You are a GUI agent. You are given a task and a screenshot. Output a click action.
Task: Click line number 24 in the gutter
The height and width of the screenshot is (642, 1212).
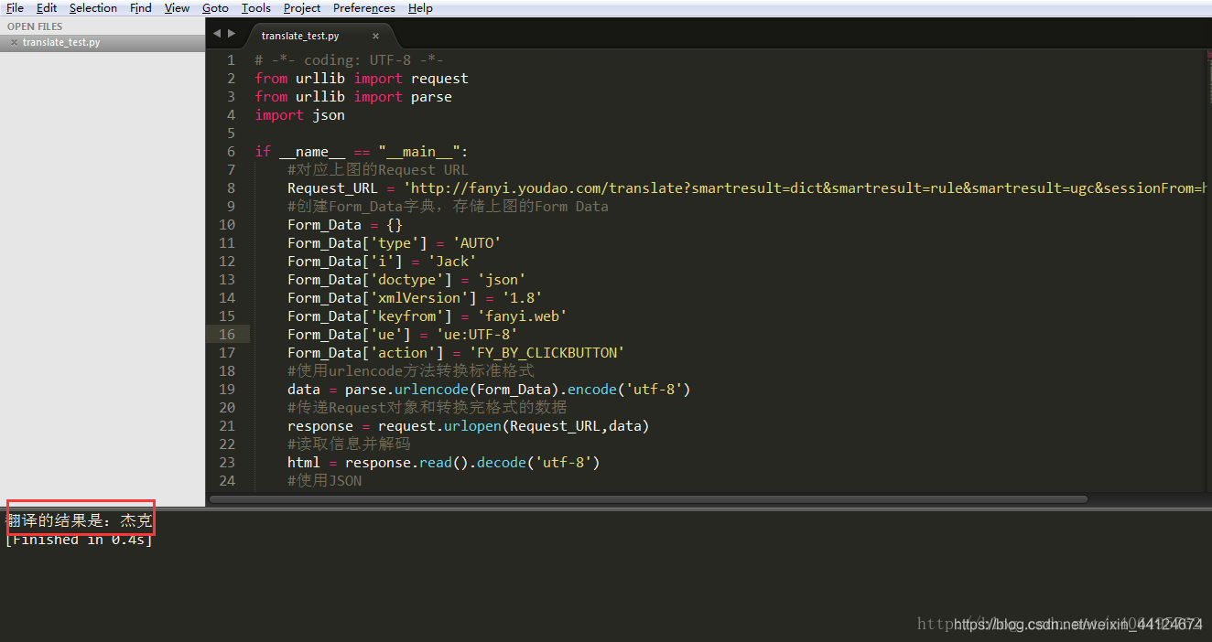(227, 481)
